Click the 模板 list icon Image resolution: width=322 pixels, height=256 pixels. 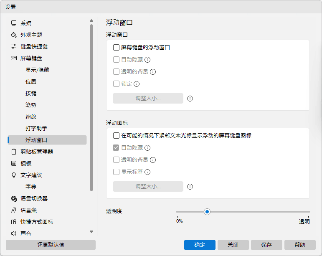coord(14,163)
